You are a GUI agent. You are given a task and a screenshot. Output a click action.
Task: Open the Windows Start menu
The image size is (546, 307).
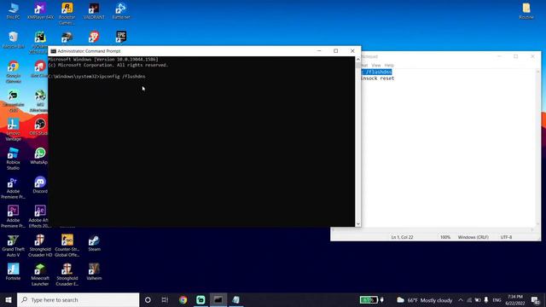pos(9,299)
